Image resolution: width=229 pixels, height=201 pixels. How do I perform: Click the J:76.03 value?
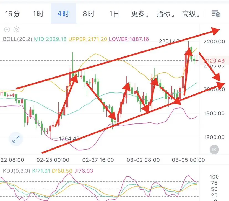(84, 171)
